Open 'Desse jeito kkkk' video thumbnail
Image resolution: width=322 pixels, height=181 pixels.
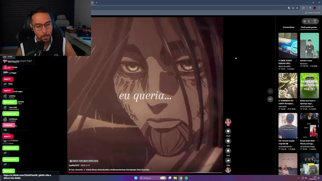[x=309, y=126]
